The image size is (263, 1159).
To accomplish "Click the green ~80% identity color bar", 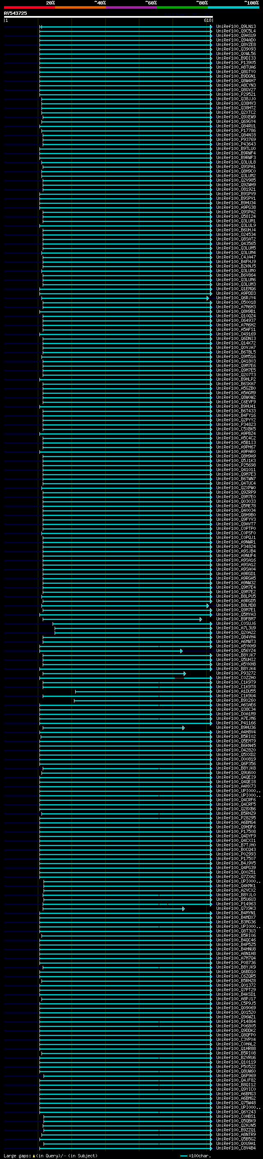I will (182, 7).
